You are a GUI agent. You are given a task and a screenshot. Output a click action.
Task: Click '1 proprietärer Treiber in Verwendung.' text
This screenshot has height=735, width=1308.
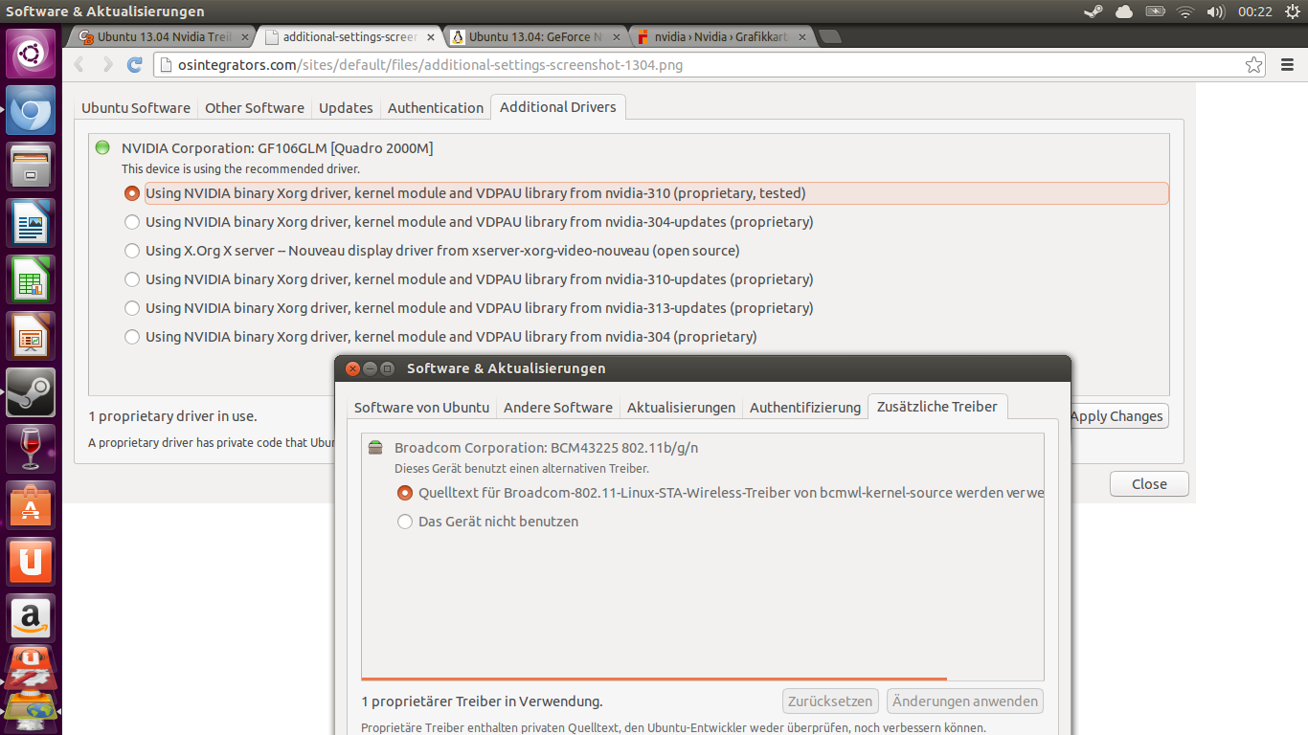(482, 702)
